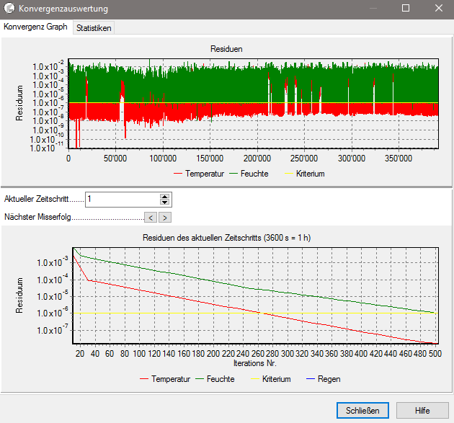The image size is (454, 423).
Task: Increase current time step with up arrow
Action: pos(165,196)
